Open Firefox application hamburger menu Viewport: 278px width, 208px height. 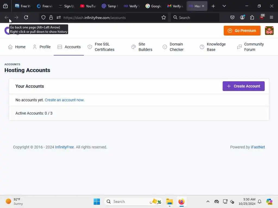tap(271, 17)
